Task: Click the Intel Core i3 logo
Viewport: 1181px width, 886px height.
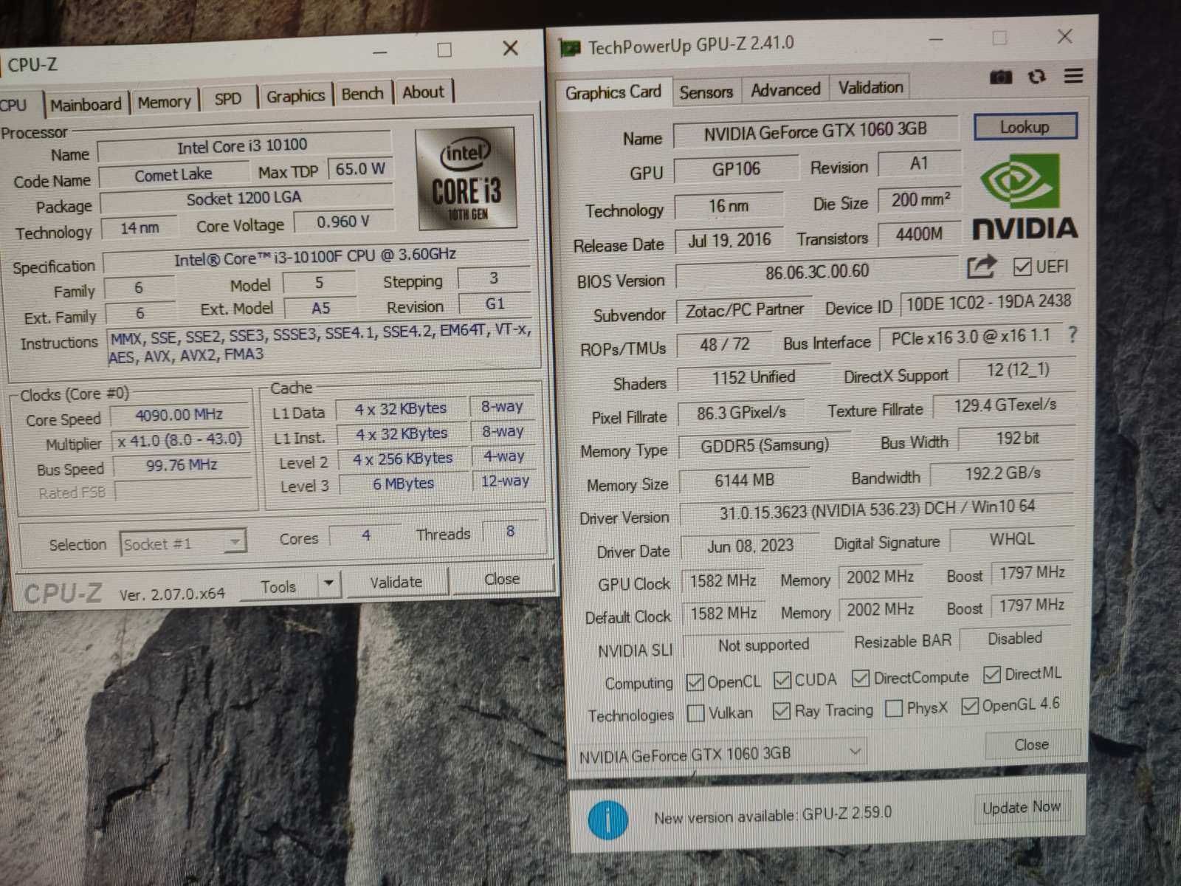Action: click(x=466, y=178)
